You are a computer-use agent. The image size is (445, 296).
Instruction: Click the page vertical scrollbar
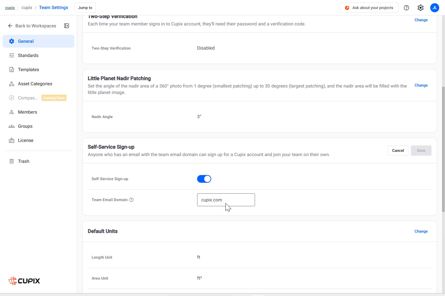443,149
